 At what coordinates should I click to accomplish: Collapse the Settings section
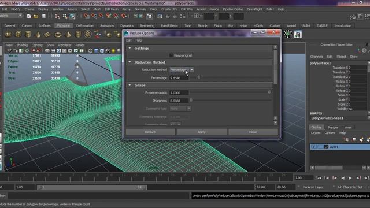129,48
